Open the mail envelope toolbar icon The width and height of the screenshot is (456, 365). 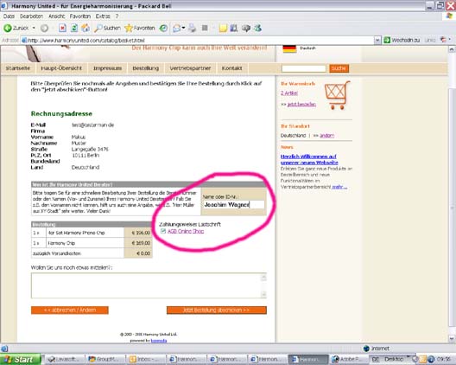[x=177, y=28]
